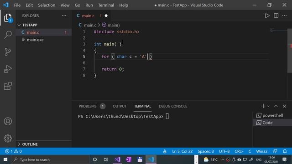Open the Accounts menu icon
Image resolution: width=292 pixels, height=164 pixels.
click(x=8, y=122)
